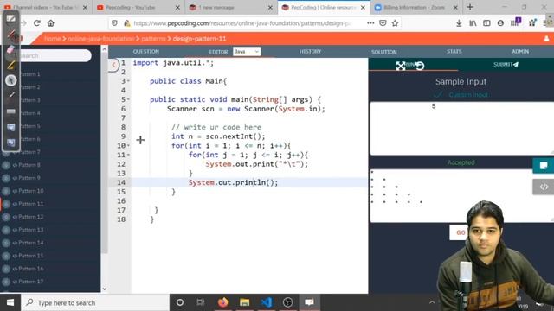Toggle the Firefox sidebar icon
This screenshot has height=311, width=554.
tap(486, 23)
